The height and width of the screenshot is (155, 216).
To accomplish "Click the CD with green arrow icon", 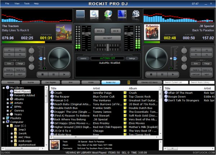I will click(x=108, y=14).
